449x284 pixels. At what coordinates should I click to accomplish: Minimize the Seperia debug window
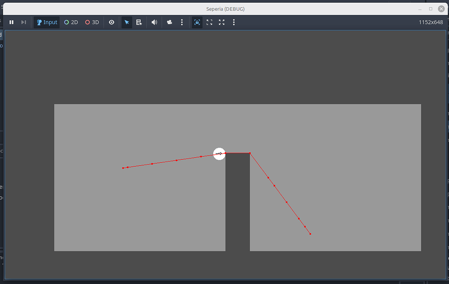tap(420, 9)
